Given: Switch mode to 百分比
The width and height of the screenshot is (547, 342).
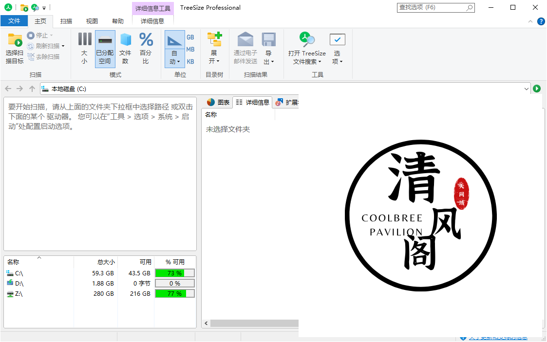Looking at the screenshot, I should point(146,49).
